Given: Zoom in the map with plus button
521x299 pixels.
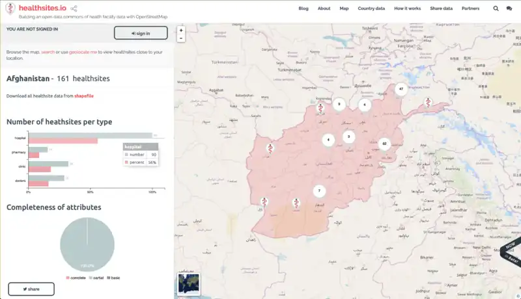Looking at the screenshot, I should [181, 30].
